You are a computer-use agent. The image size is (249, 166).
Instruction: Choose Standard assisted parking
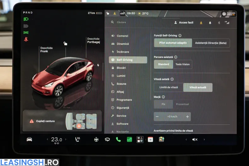pos(163,64)
